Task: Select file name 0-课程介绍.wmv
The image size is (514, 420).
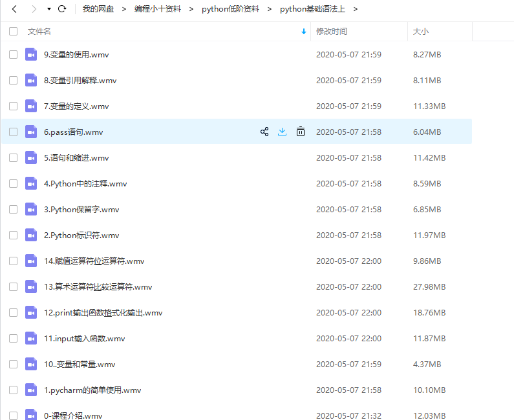Action: [x=73, y=415]
